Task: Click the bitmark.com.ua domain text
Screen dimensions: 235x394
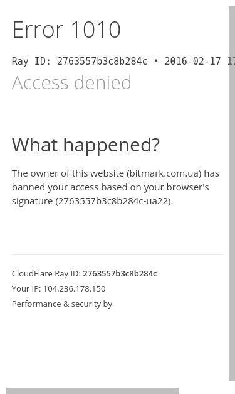Action: [164, 173]
